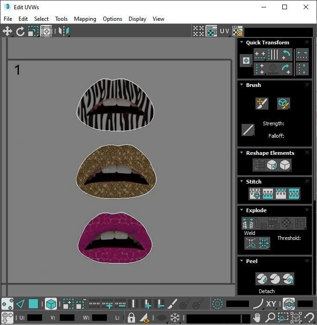Collapse the Stitch rollout
The height and width of the screenshot is (325, 317).
point(242,181)
